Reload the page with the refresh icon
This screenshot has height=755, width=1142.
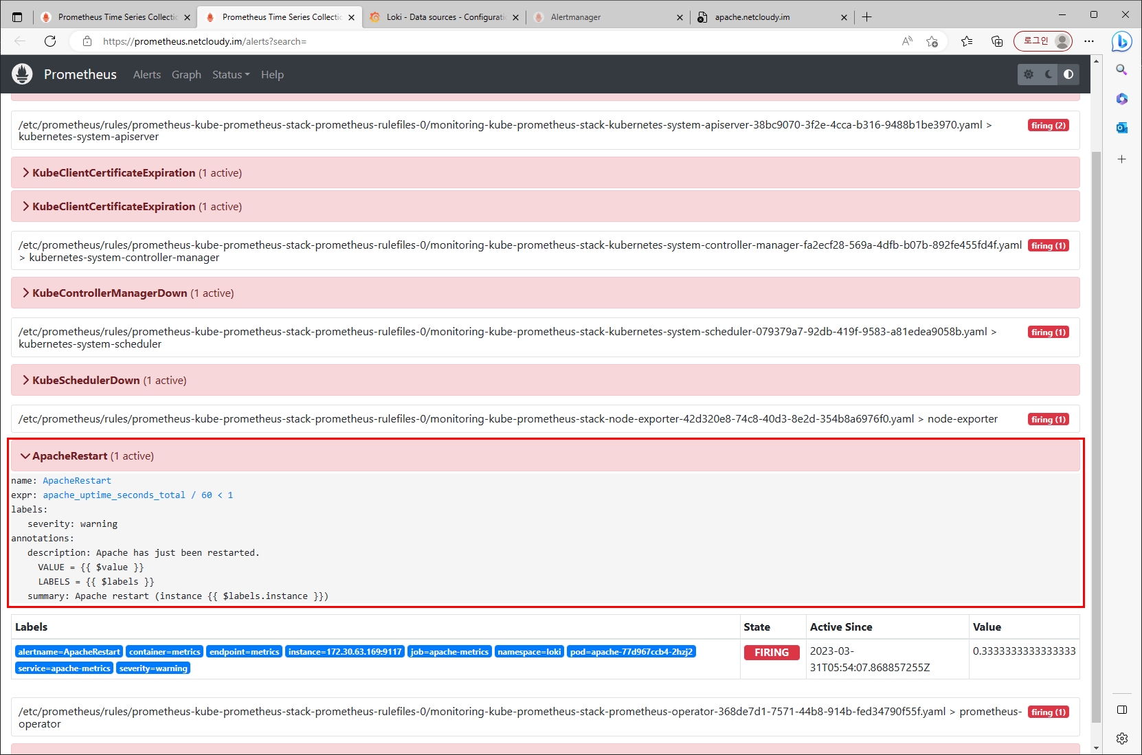click(50, 41)
